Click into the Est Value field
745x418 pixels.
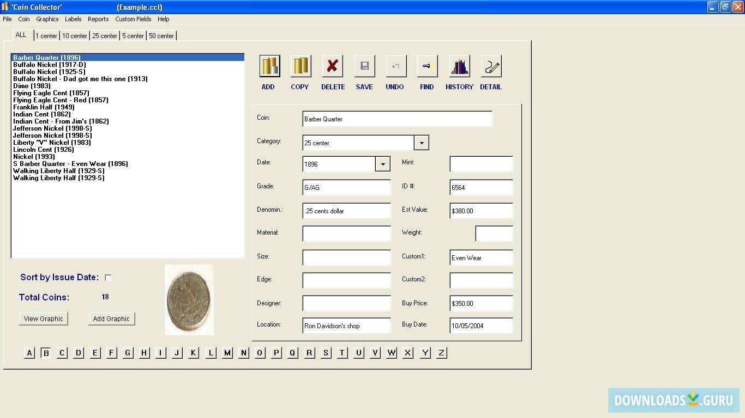pos(481,211)
